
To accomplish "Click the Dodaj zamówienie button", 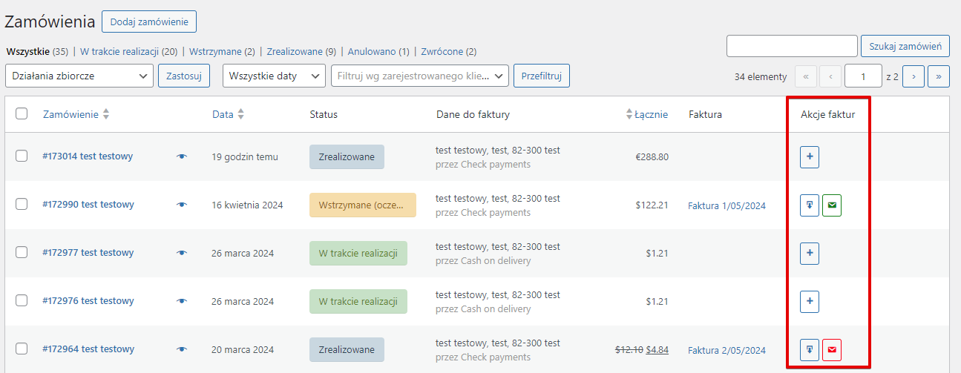I will (x=149, y=22).
